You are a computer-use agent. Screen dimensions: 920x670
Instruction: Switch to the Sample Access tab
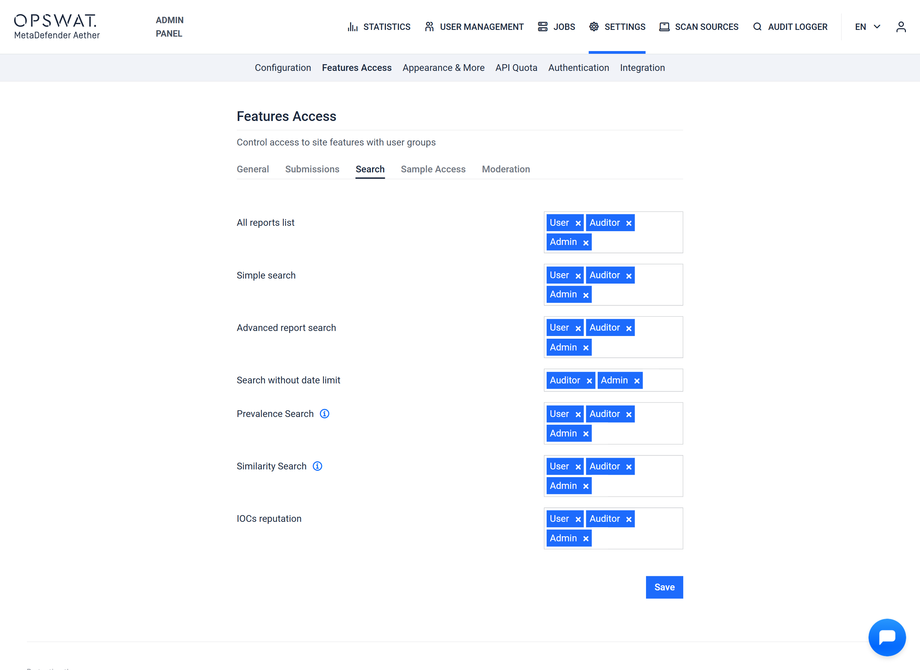[x=433, y=169]
